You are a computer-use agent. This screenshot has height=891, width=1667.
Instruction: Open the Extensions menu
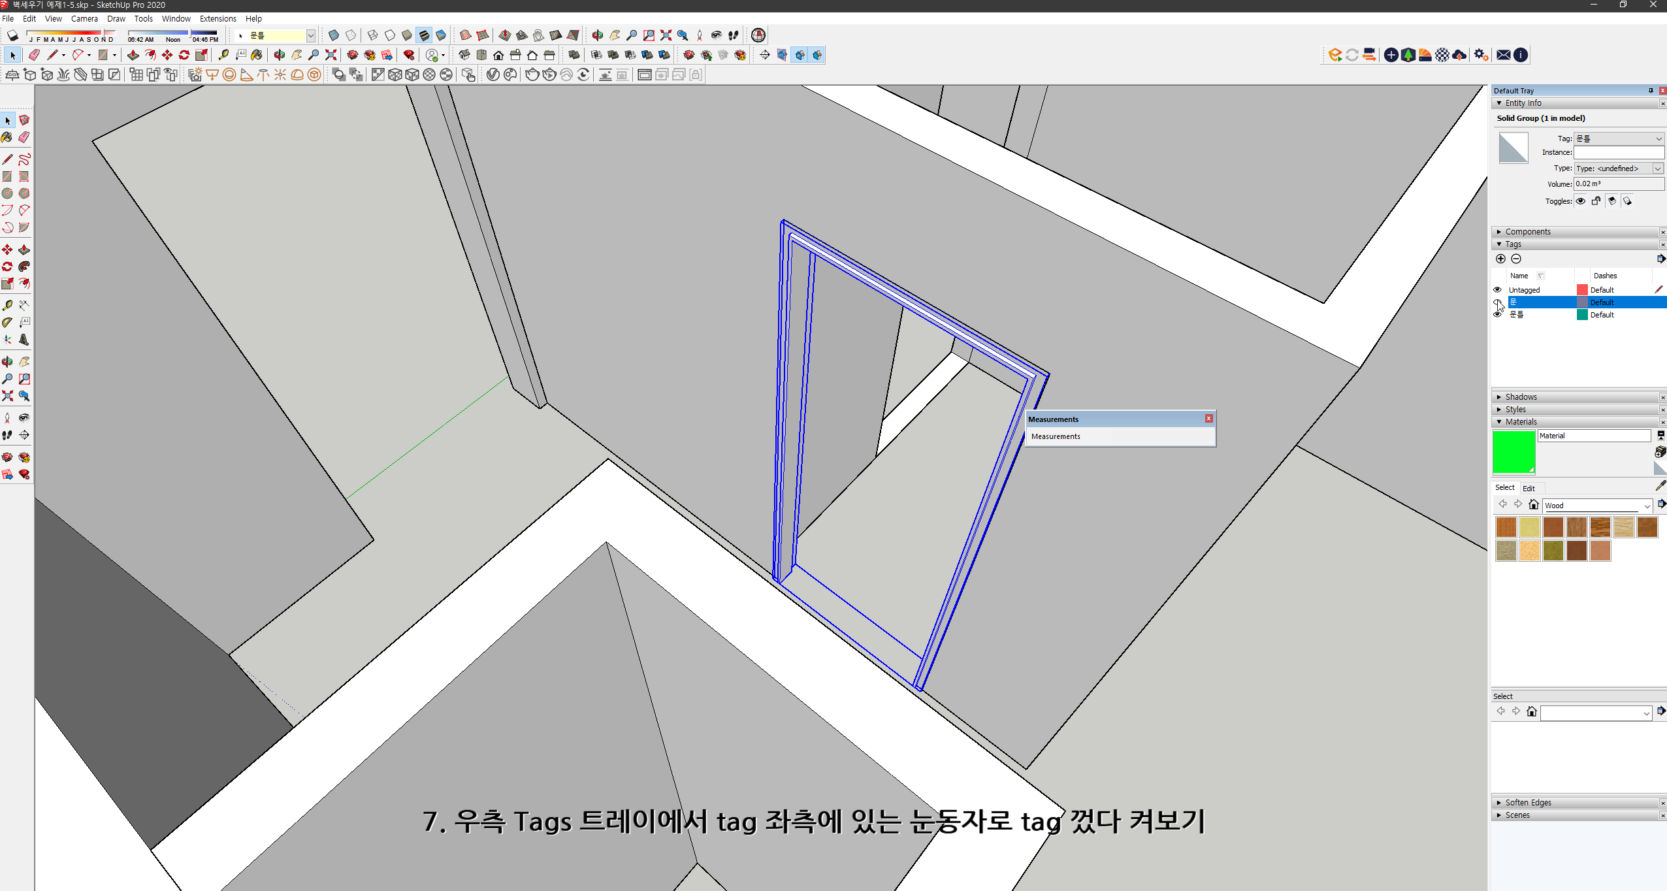(218, 18)
